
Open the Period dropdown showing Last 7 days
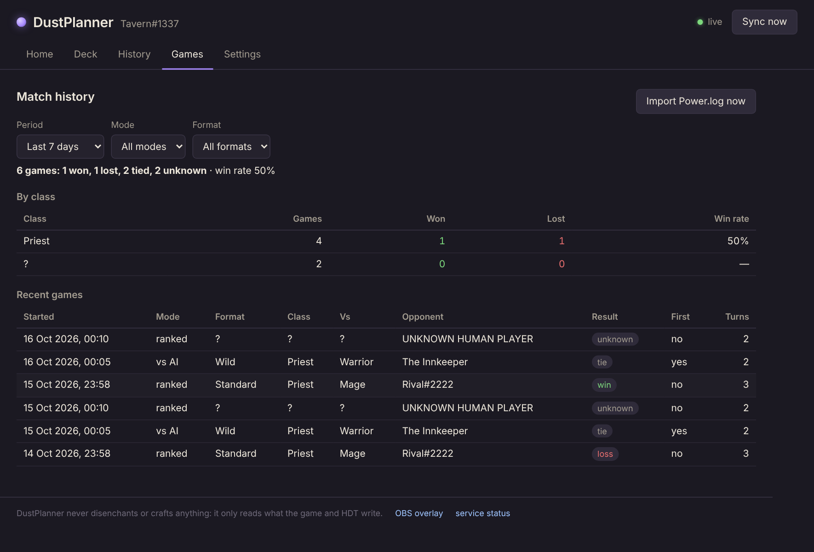click(60, 147)
